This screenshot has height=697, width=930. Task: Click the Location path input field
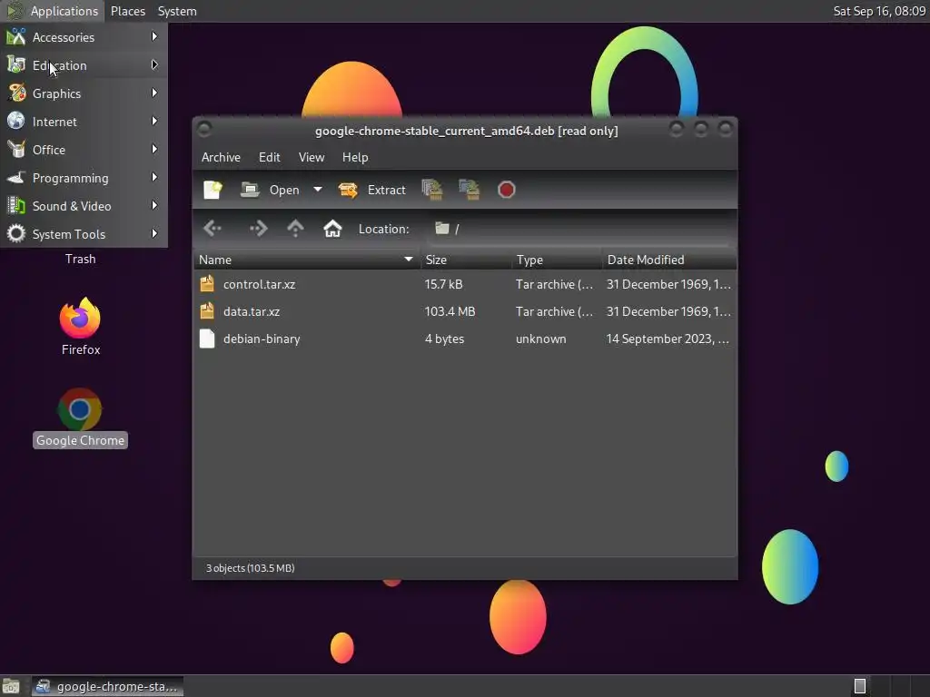click(x=581, y=229)
